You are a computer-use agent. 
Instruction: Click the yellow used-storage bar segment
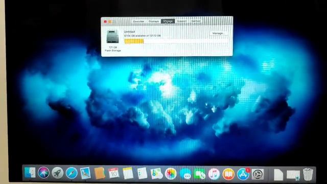(134, 41)
